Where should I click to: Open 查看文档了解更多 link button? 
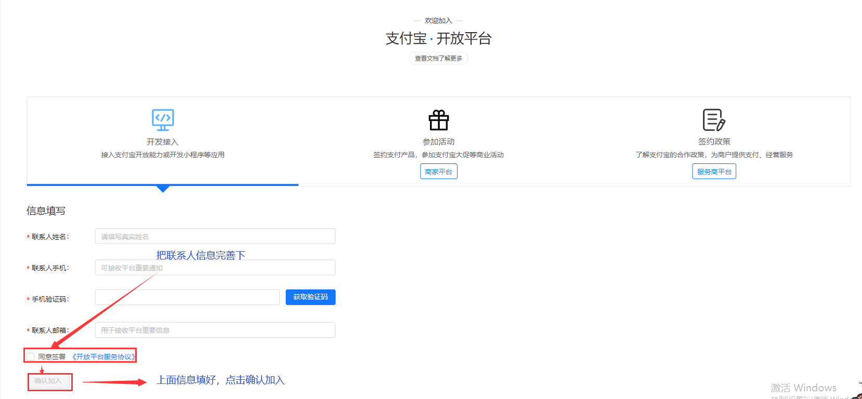438,58
